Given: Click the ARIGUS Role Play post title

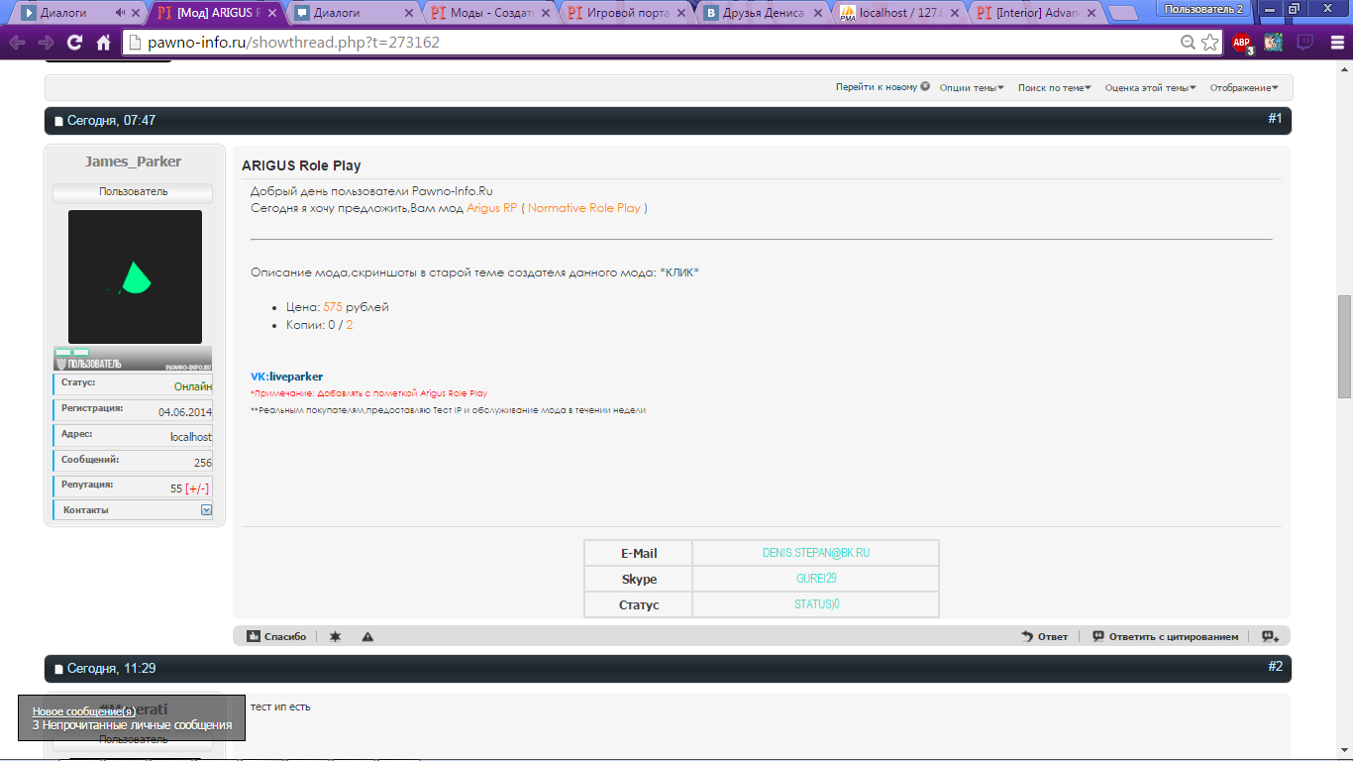Looking at the screenshot, I should [301, 165].
